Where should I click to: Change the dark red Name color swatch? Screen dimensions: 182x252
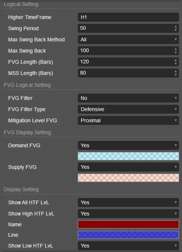pyautogui.click(x=128, y=224)
